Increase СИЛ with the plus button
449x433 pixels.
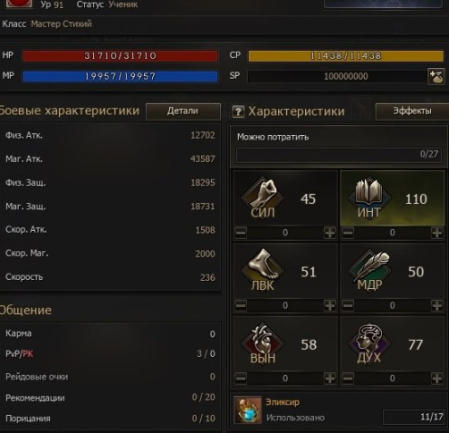(x=330, y=233)
